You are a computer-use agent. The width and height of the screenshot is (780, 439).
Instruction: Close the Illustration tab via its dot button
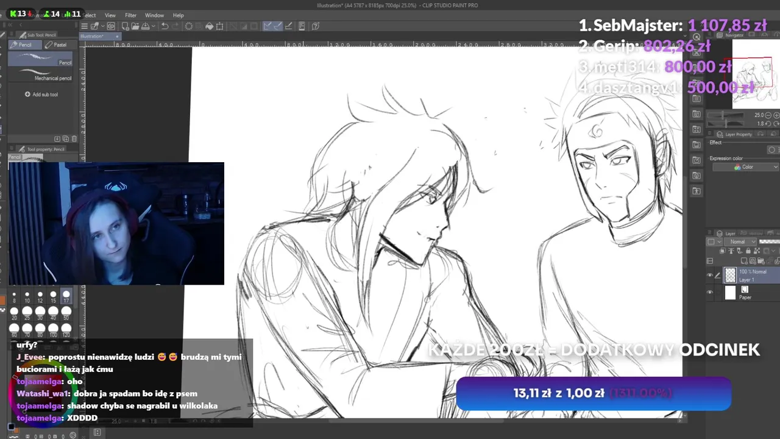tap(118, 36)
